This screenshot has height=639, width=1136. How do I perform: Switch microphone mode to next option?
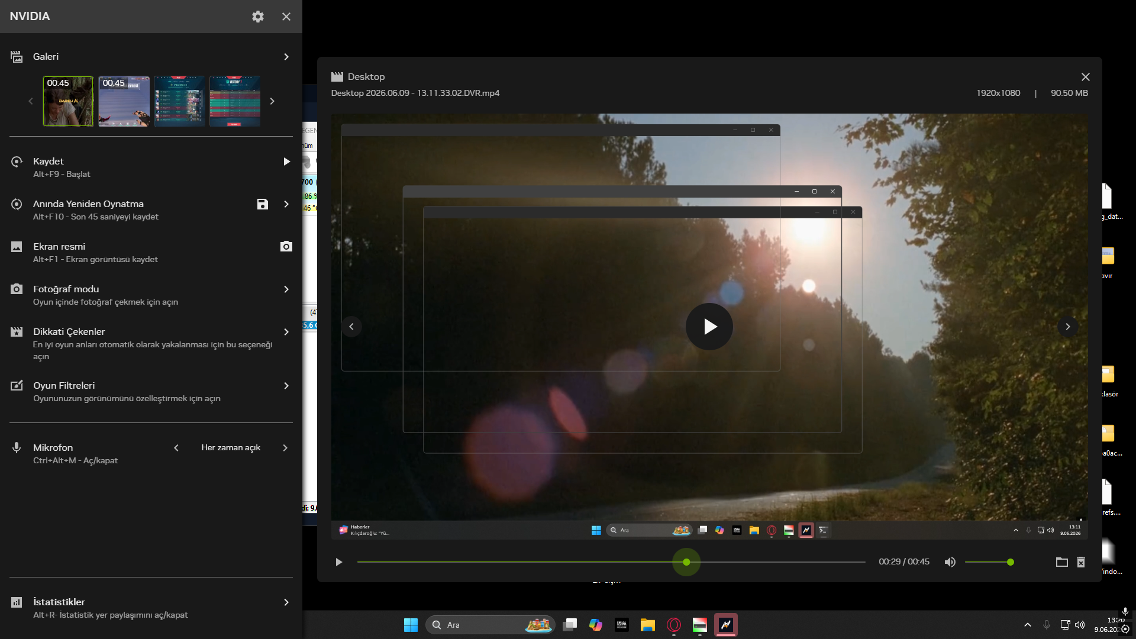point(285,448)
